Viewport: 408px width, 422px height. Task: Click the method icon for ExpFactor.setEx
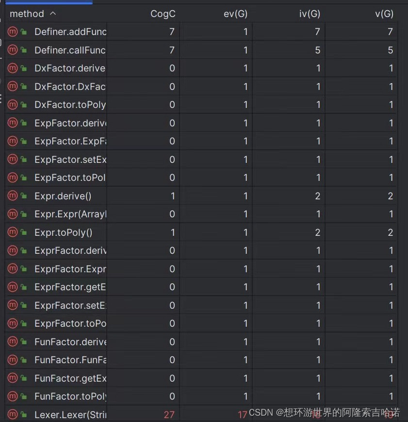[12, 159]
